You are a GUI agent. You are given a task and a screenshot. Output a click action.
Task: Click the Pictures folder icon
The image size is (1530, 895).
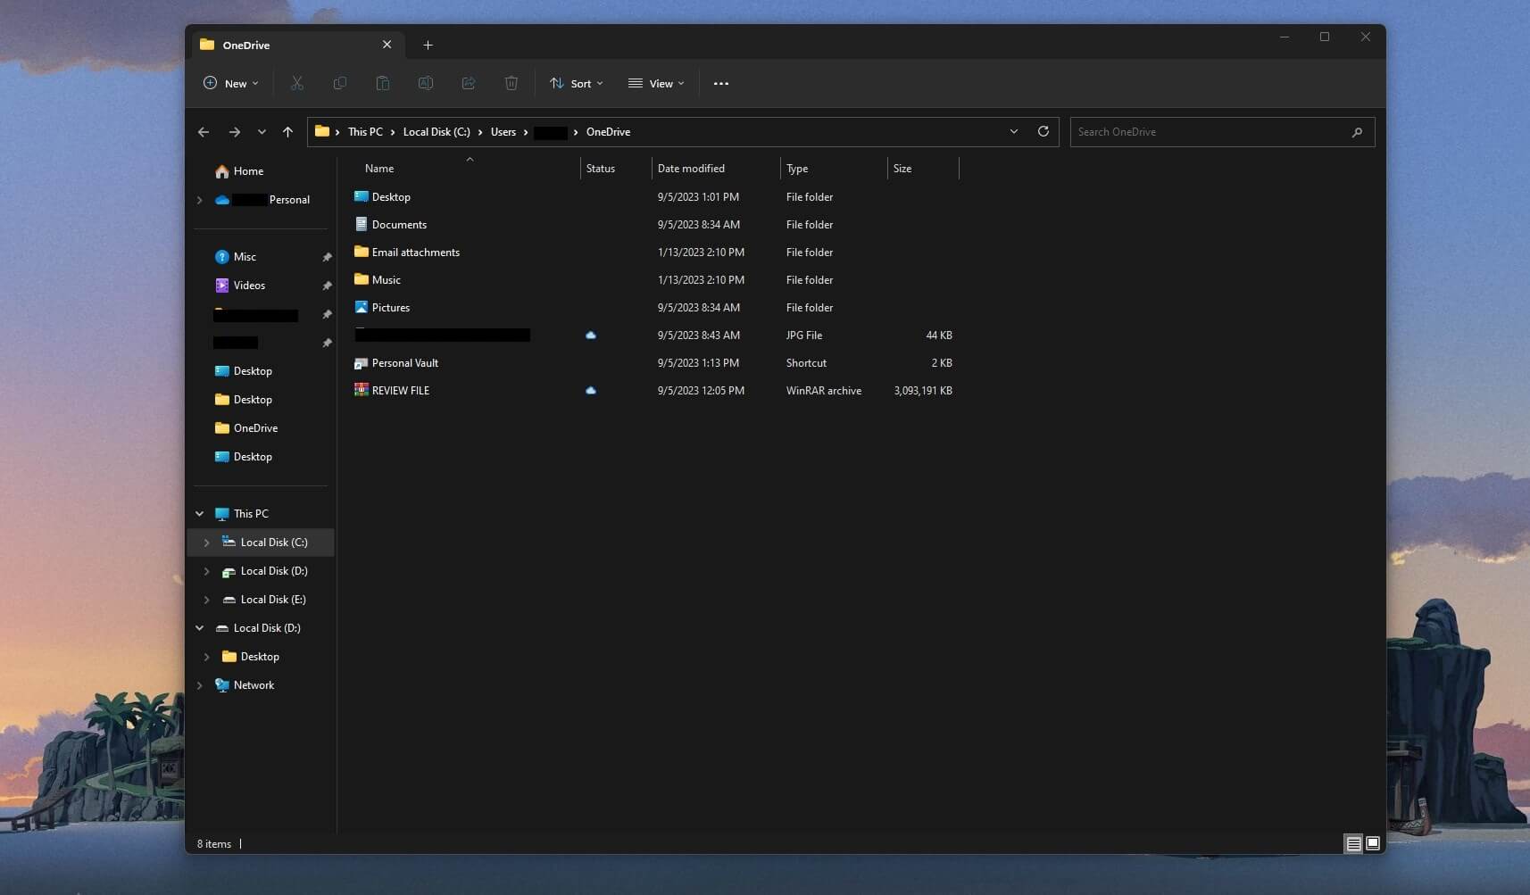[362, 307]
